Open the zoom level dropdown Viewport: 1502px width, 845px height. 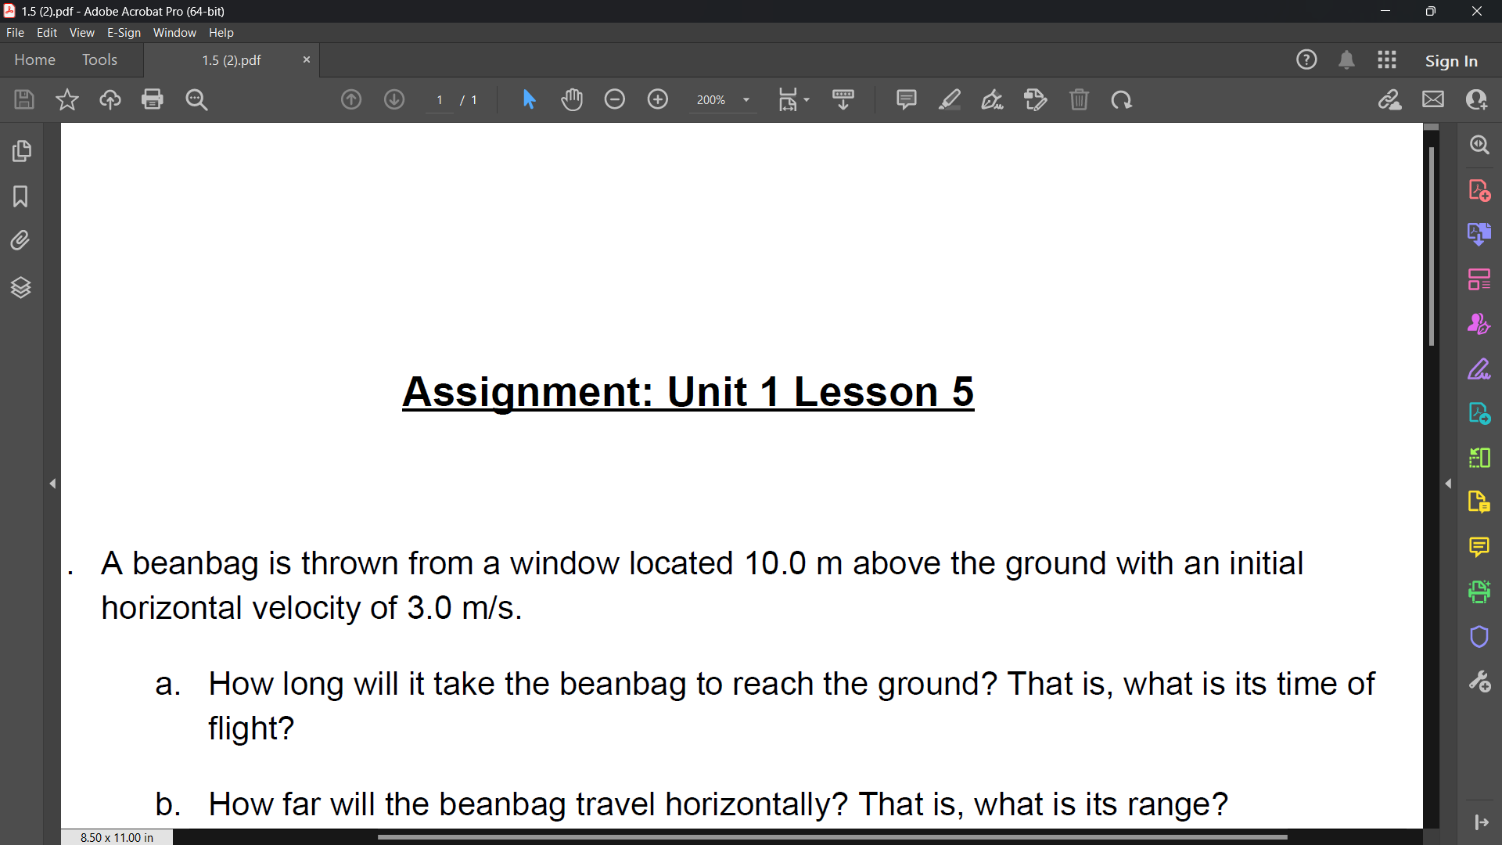[746, 100]
